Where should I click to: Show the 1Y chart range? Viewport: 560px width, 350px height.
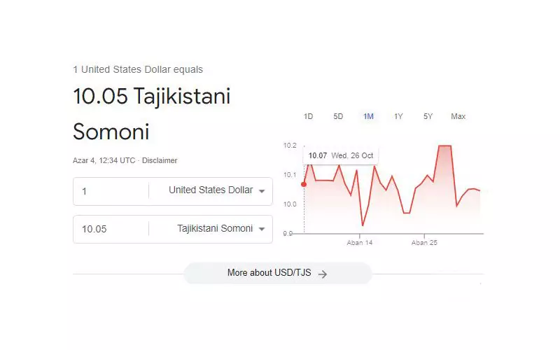coord(398,116)
